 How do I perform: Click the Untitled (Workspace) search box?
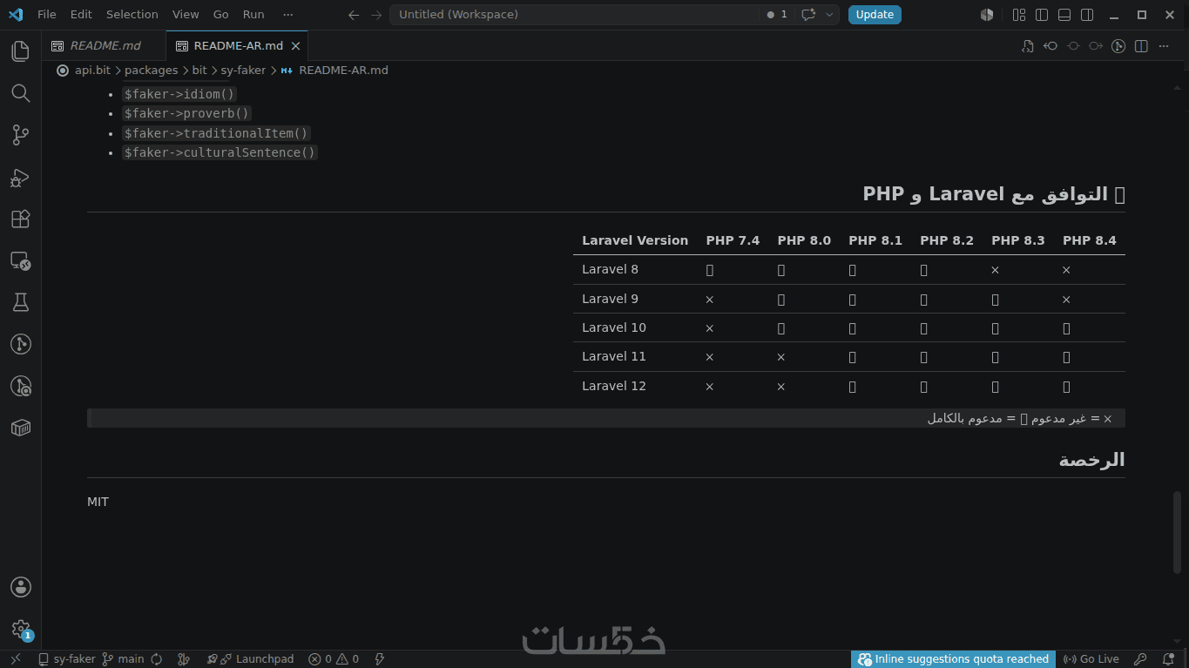click(573, 15)
